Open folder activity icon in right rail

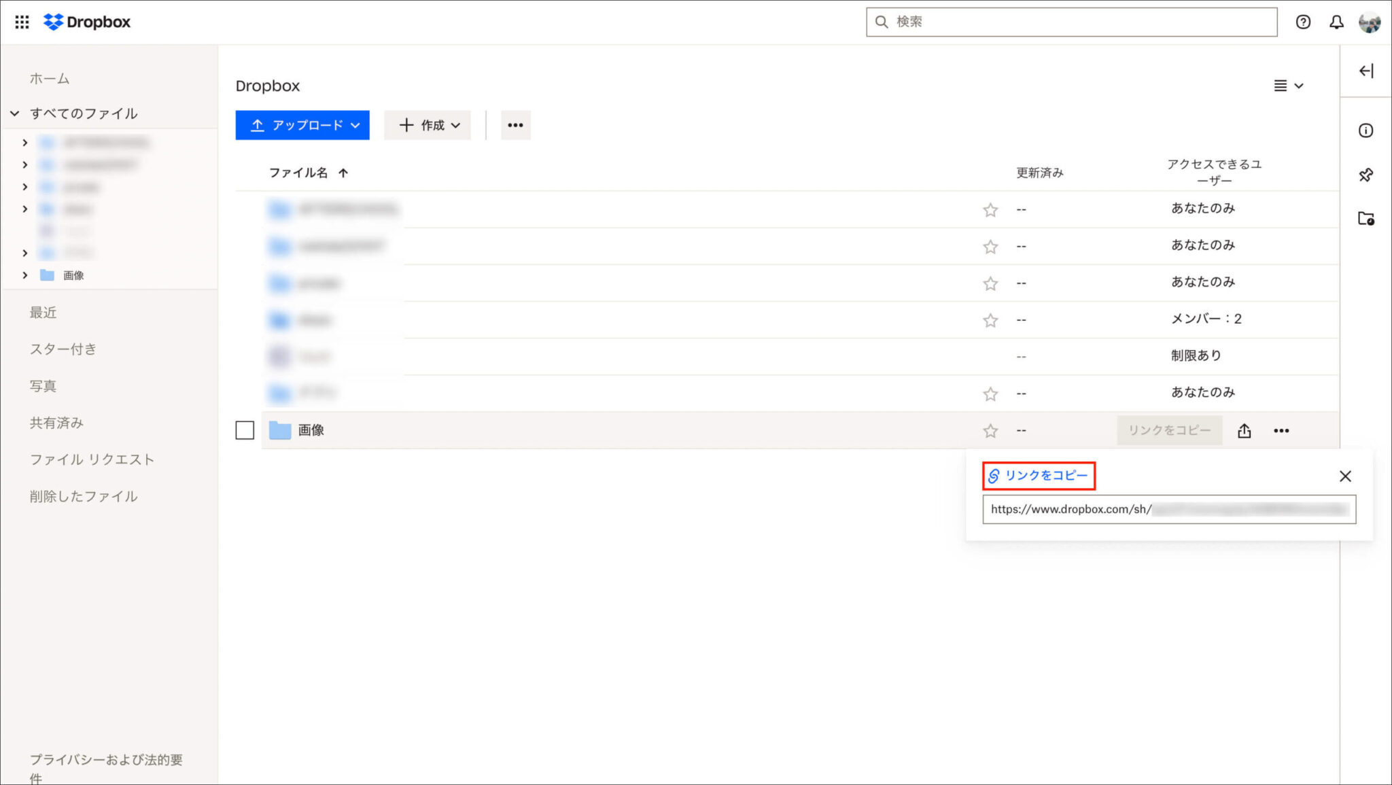click(1366, 218)
